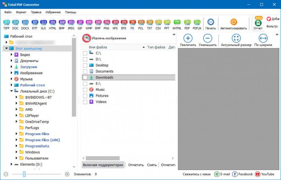
Task: Open the Помощь menu
Action: pos(70,12)
